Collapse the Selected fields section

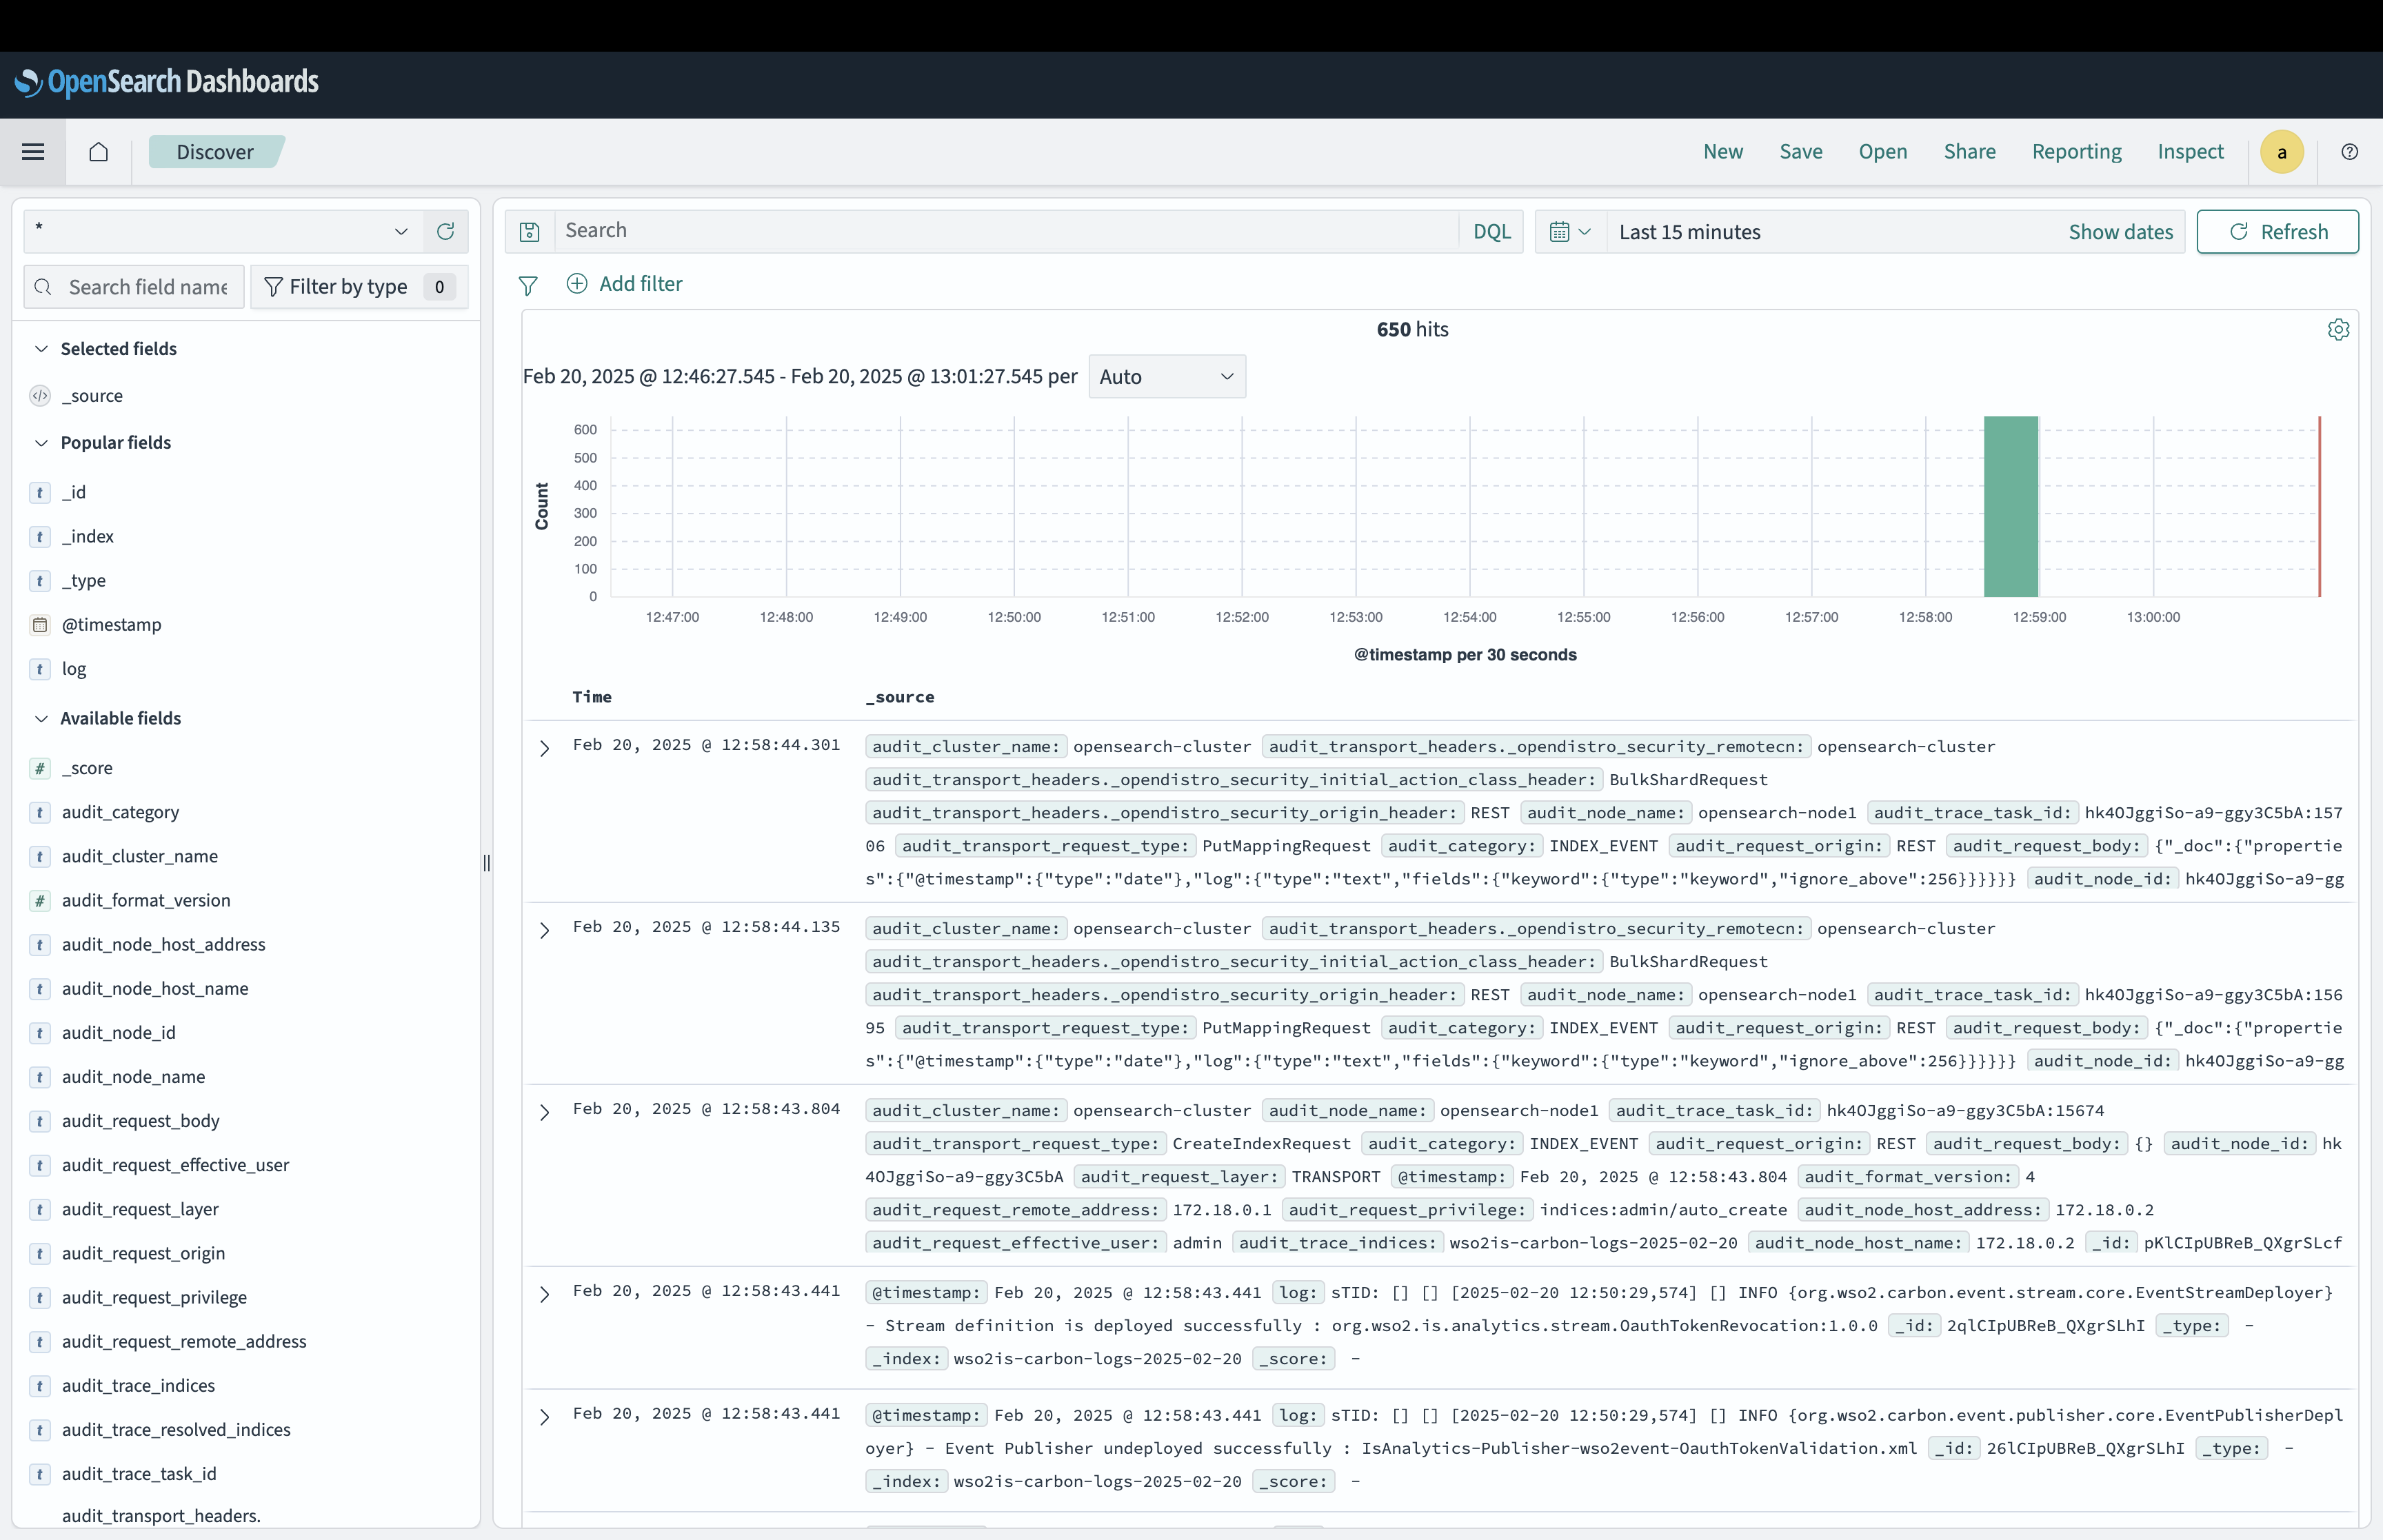point(41,348)
